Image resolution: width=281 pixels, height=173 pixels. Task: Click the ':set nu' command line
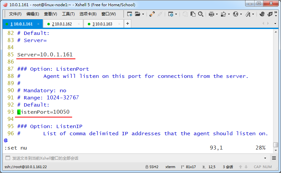16,148
